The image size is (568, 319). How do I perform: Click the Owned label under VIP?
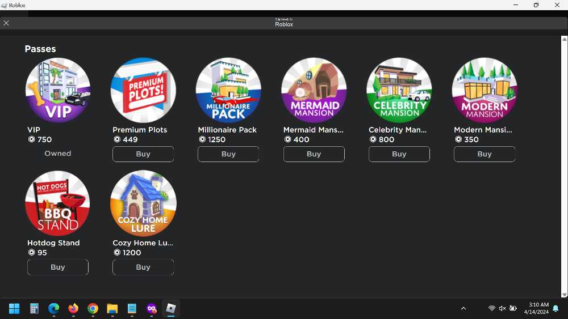pos(58,154)
